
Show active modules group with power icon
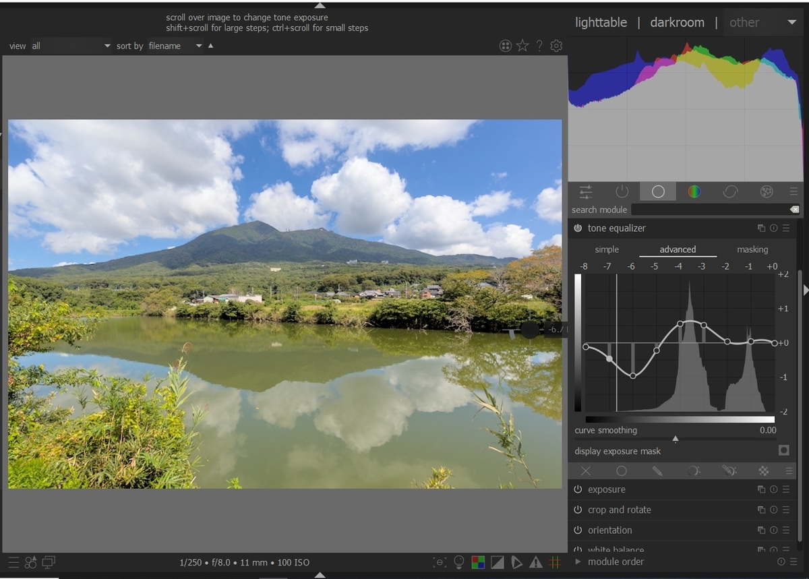(x=622, y=192)
